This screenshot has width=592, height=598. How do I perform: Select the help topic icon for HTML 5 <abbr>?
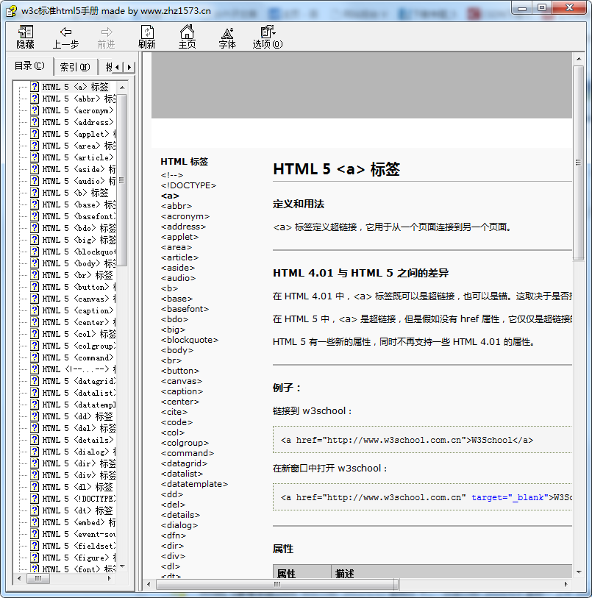click(x=35, y=99)
